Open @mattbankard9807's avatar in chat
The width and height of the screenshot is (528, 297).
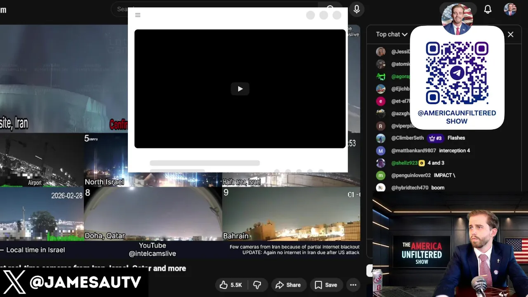381,151
